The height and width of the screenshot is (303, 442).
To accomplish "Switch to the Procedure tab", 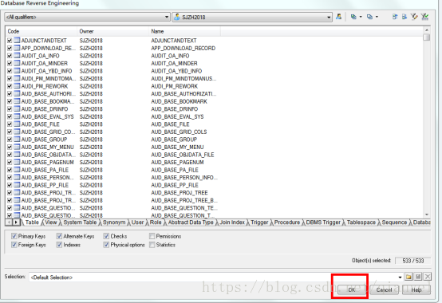I will [x=287, y=222].
